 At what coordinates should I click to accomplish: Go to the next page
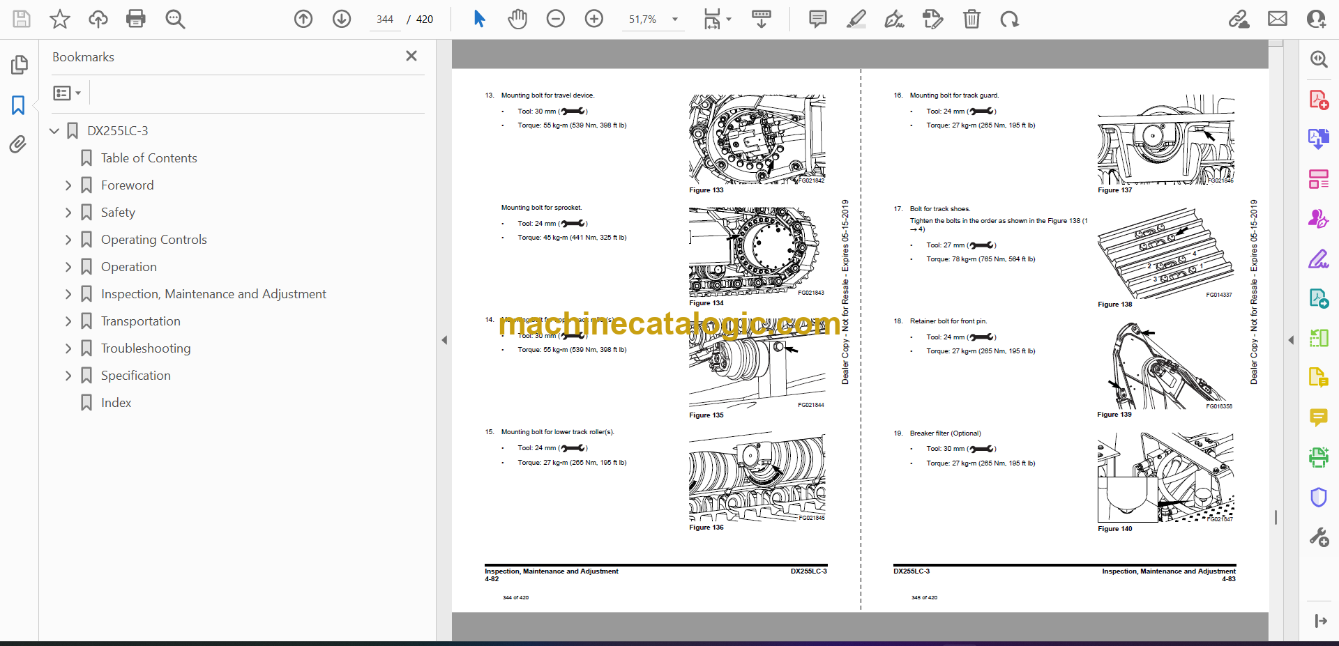coord(342,19)
